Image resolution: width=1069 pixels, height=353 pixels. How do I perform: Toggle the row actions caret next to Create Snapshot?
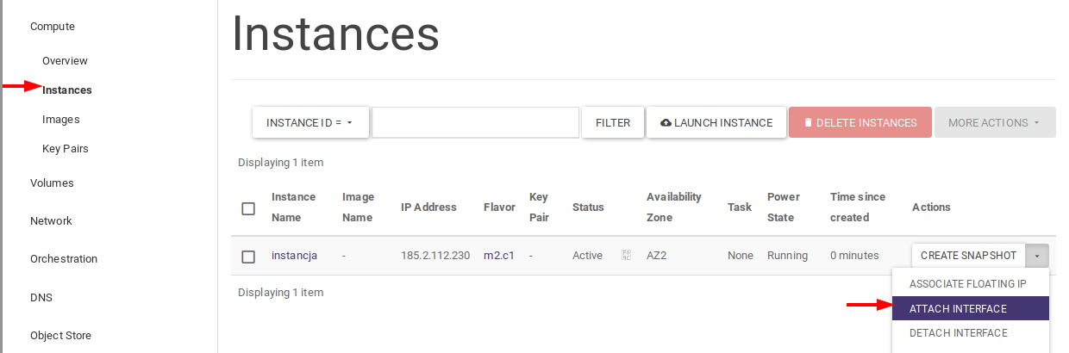pyautogui.click(x=1037, y=255)
